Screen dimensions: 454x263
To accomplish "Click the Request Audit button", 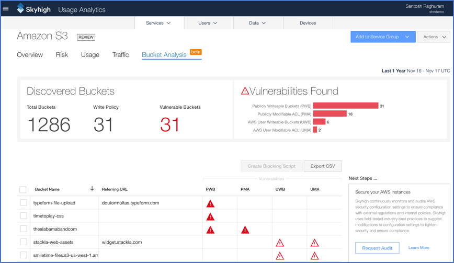I will tap(377, 248).
